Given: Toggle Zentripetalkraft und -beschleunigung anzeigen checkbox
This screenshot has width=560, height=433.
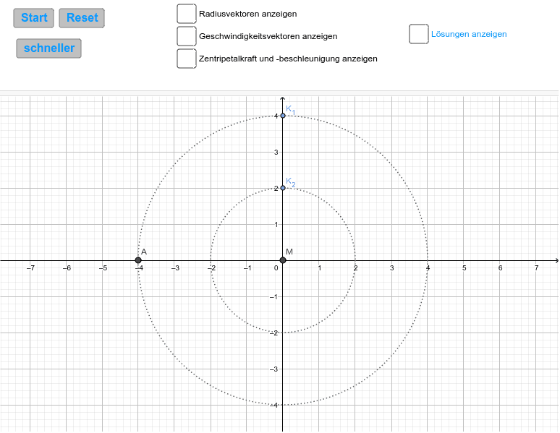Looking at the screenshot, I should pyautogui.click(x=187, y=59).
